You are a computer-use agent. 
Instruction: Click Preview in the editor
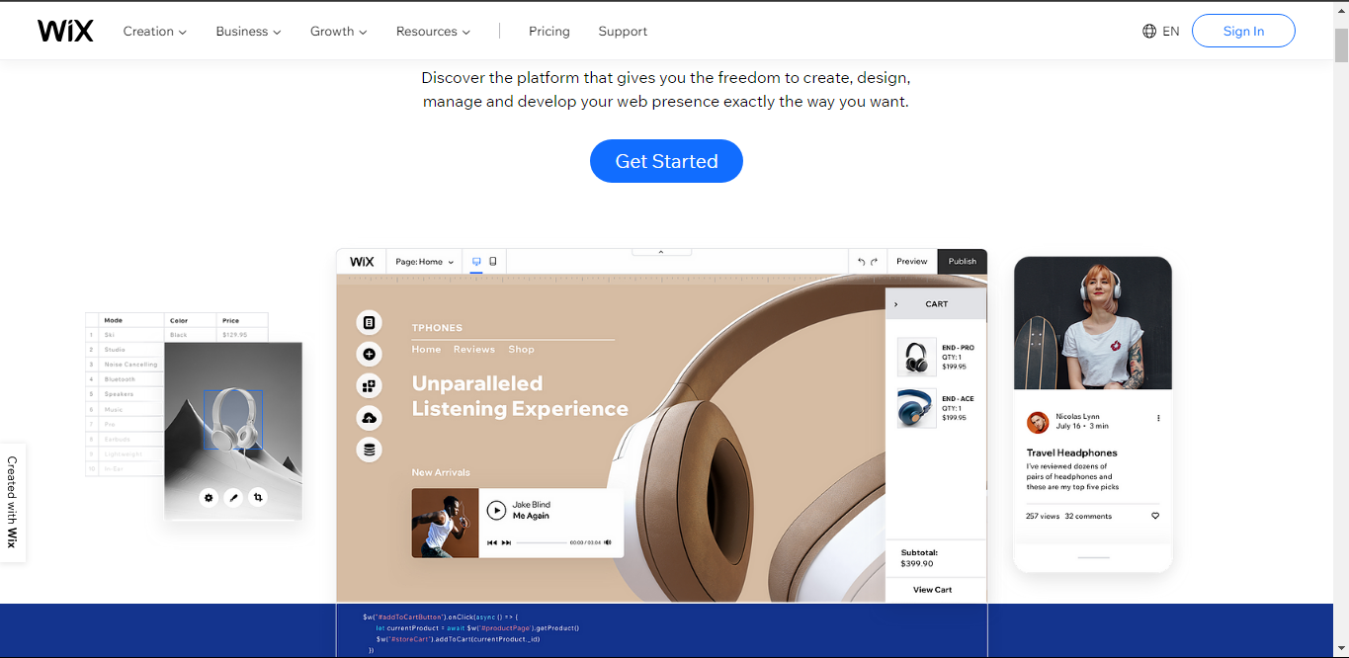tap(912, 262)
